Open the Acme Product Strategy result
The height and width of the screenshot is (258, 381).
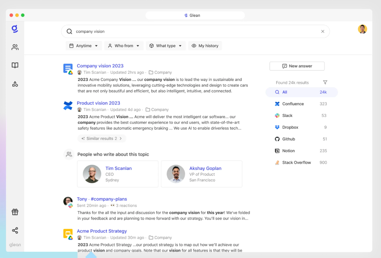102,231
